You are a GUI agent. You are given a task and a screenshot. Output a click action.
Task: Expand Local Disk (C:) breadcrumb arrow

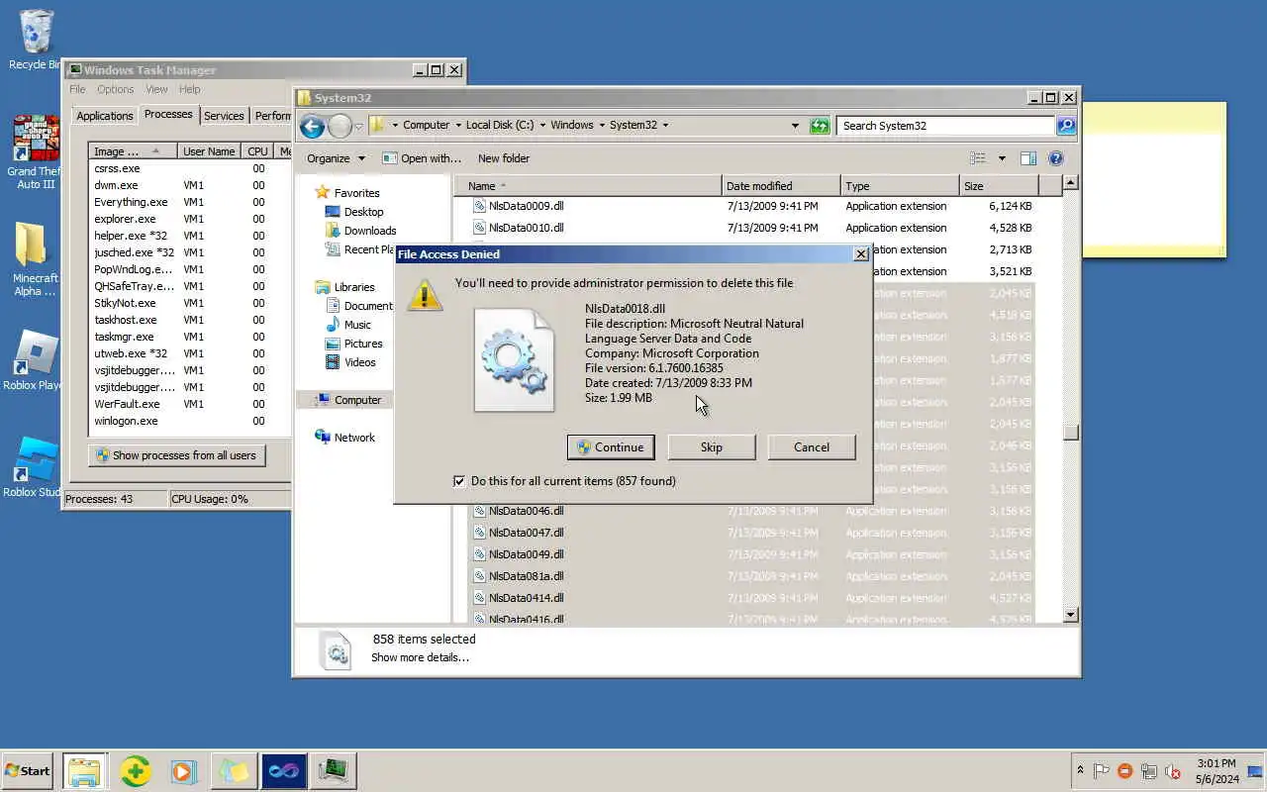540,126
